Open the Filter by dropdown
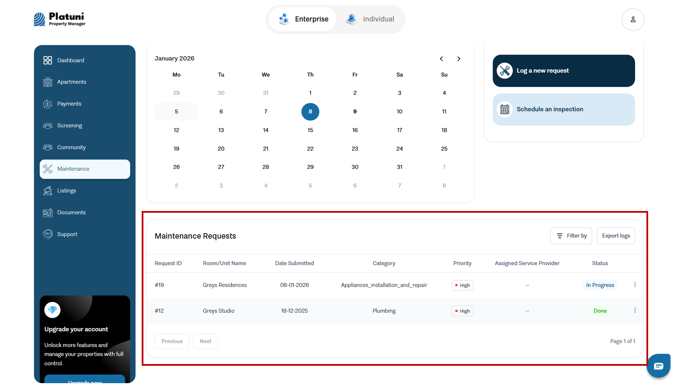 point(571,236)
